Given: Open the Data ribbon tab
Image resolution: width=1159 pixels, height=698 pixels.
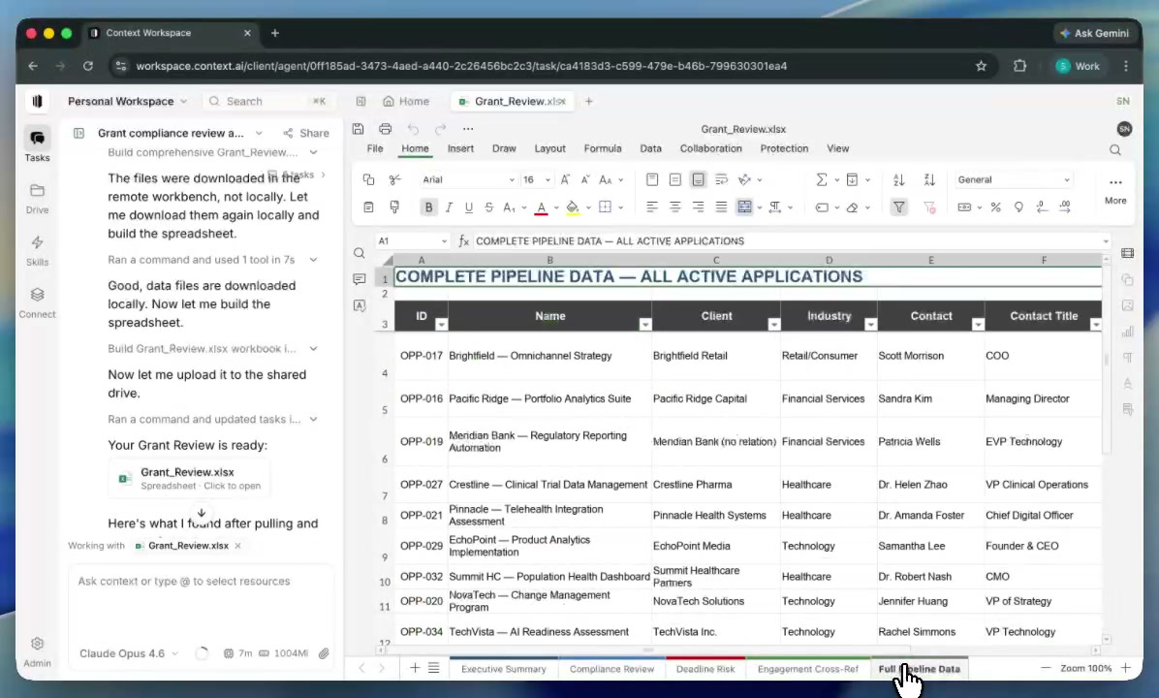Looking at the screenshot, I should click(x=650, y=148).
